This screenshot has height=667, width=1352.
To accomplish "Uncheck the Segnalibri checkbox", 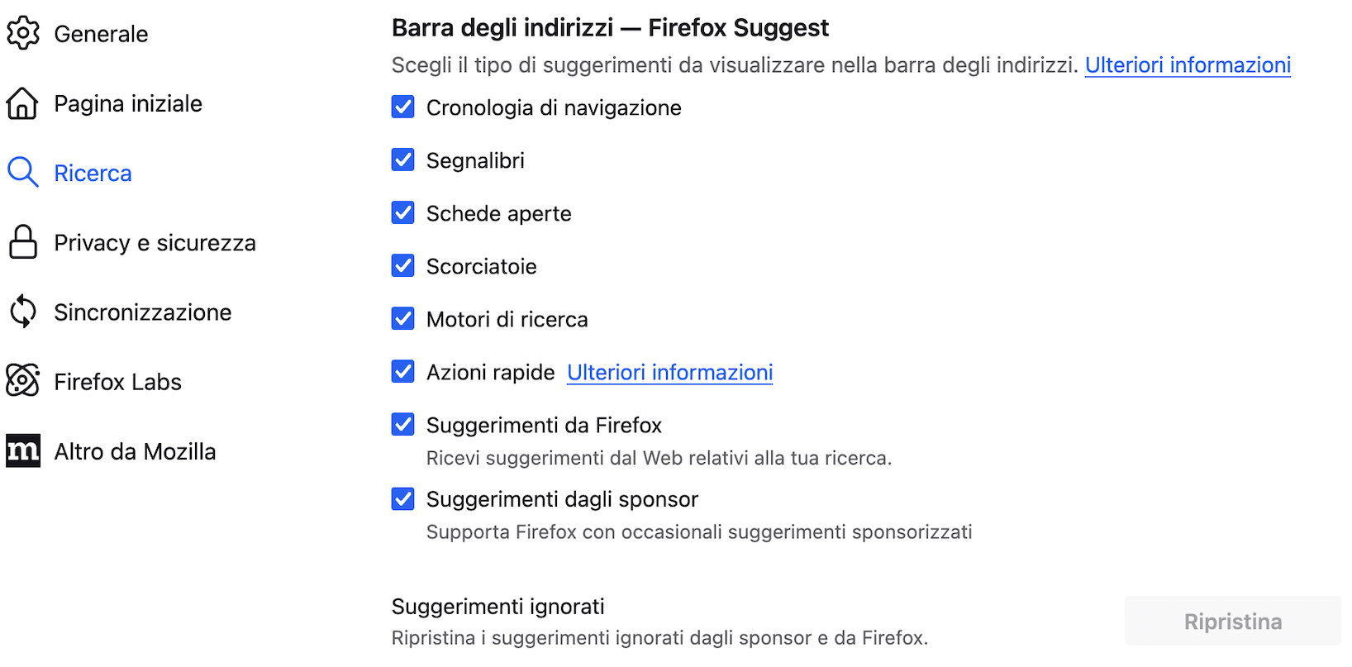I will (402, 160).
